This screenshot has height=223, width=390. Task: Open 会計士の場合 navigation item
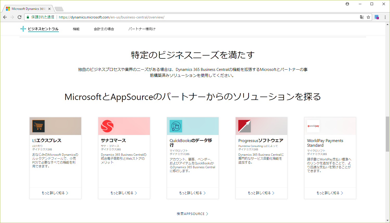click(104, 29)
